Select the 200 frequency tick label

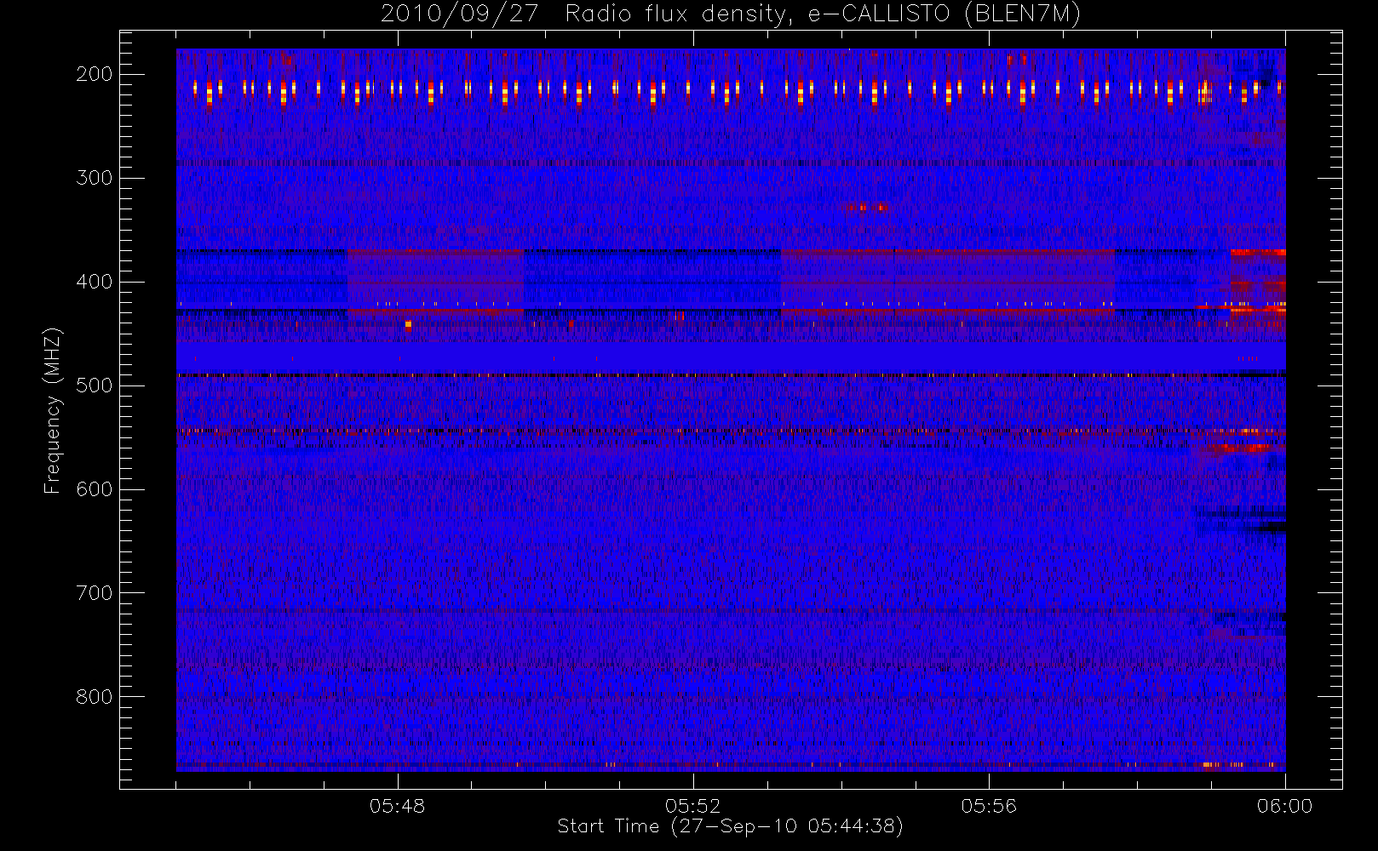click(94, 74)
